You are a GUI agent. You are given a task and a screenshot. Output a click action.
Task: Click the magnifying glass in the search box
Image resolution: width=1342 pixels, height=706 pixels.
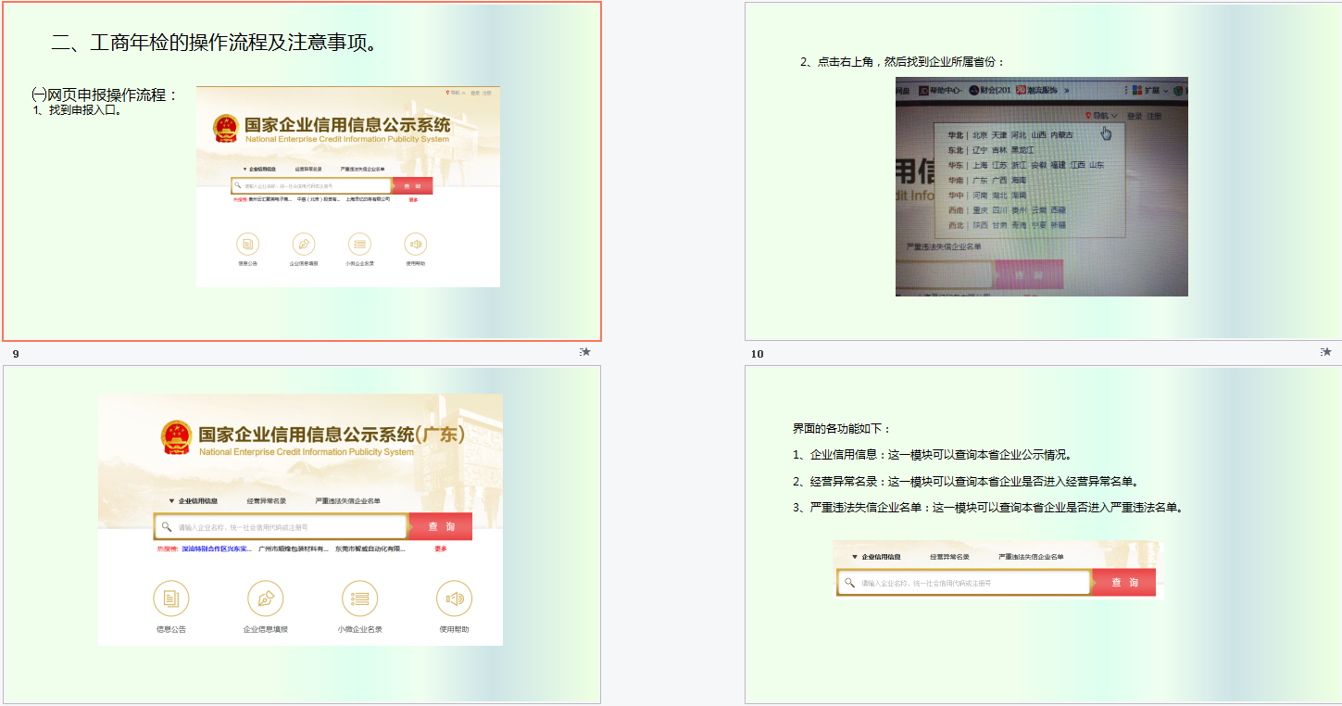click(166, 526)
